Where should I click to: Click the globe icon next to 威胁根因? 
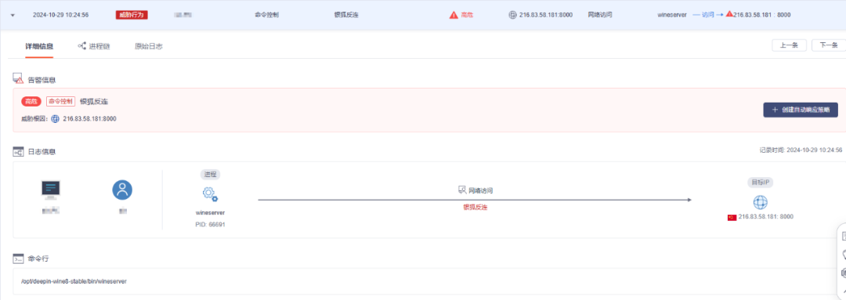tap(55, 119)
